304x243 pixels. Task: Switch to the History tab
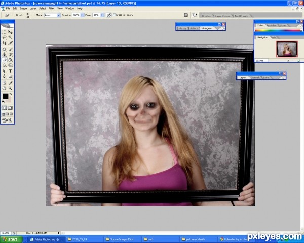[x=182, y=28]
